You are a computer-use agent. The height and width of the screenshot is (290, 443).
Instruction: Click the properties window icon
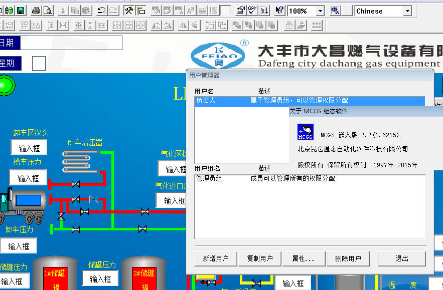point(240,11)
